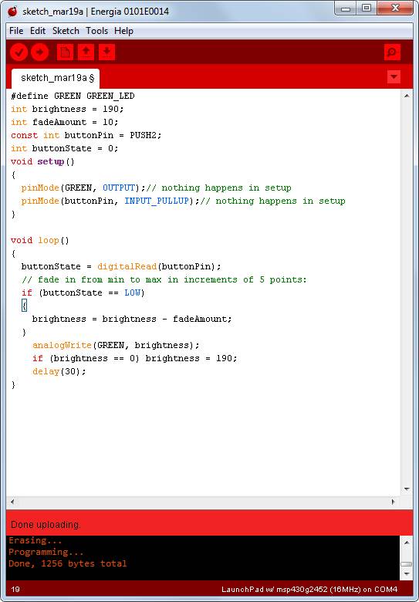Minimize the Energia window

tap(346, 8)
